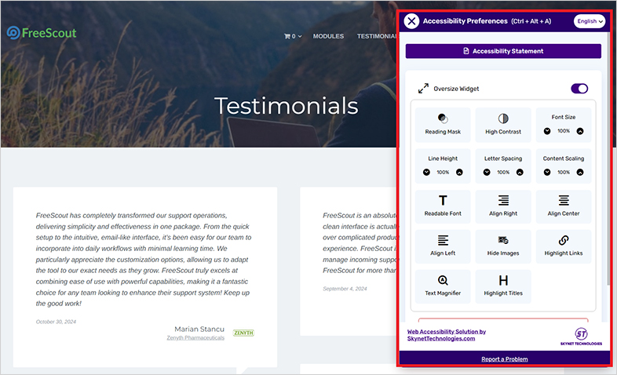This screenshot has width=617, height=375.
Task: Go to the FreeScout logo home link
Action: click(42, 33)
